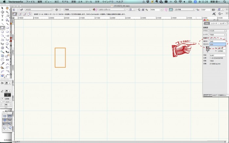This screenshot has width=229, height=143.
Task: Select the Pan hand tool
Action: click(7, 8)
